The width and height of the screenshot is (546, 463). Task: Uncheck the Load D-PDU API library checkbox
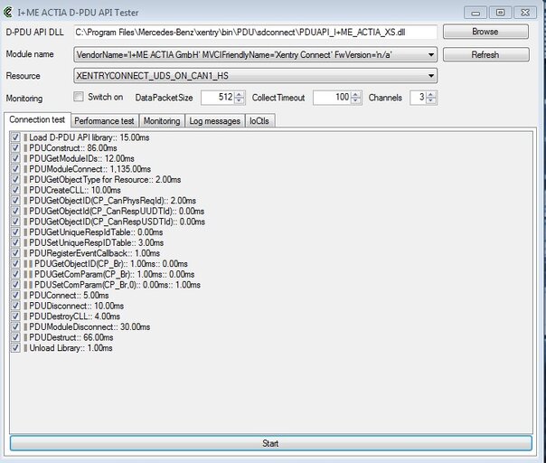coord(15,137)
